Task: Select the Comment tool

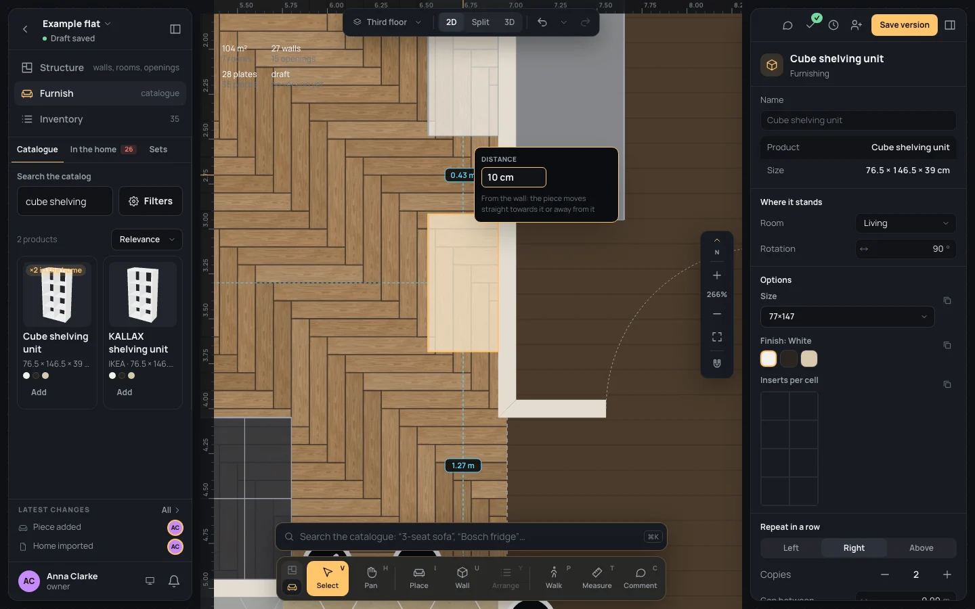Action: tap(641, 577)
